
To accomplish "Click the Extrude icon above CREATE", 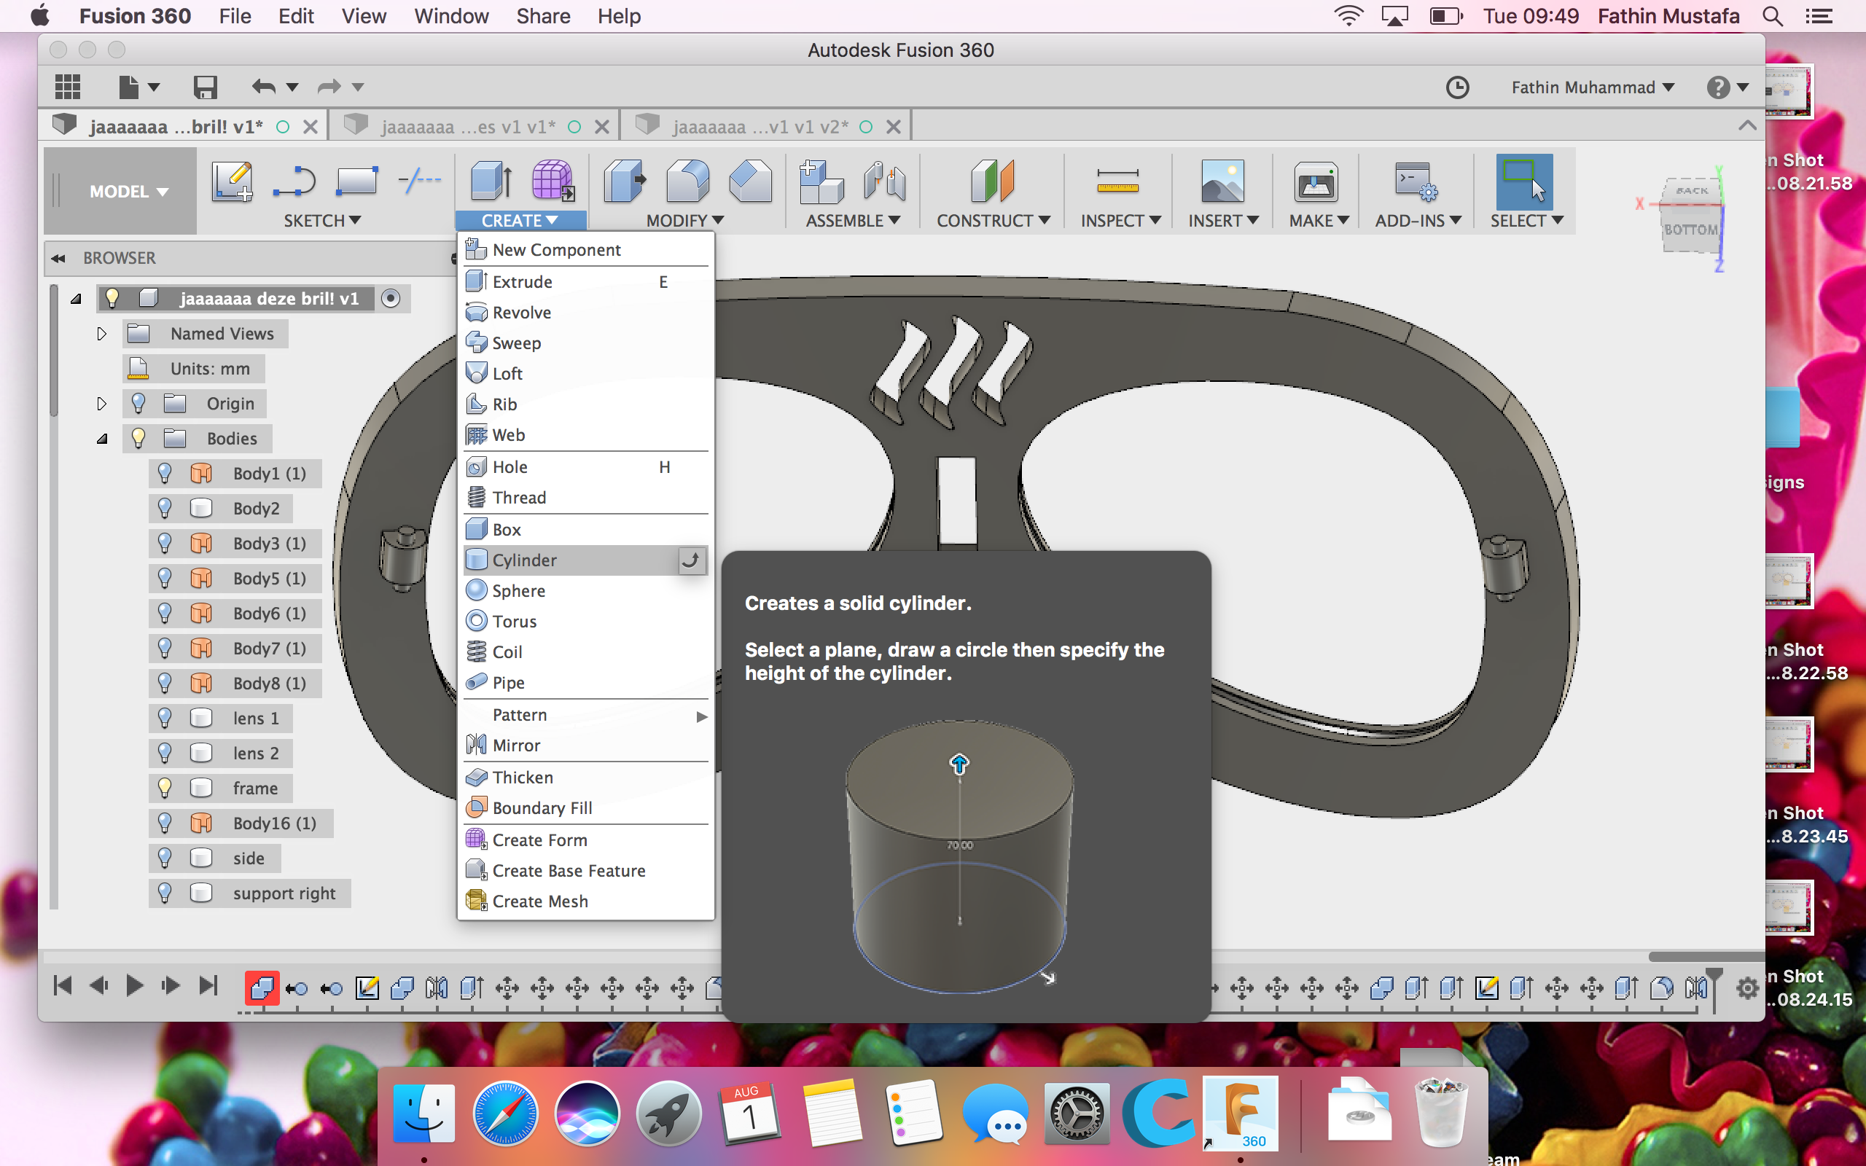I will (491, 182).
